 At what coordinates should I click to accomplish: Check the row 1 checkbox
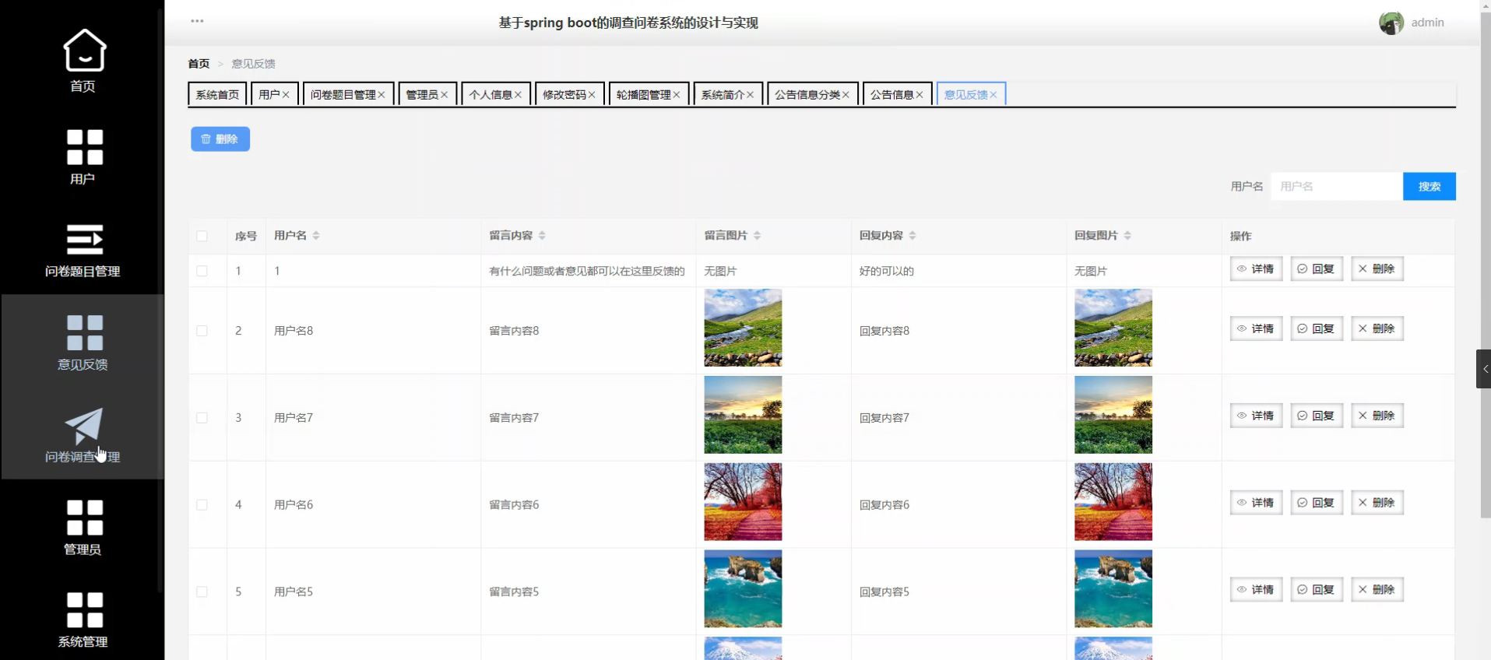pyautogui.click(x=202, y=271)
